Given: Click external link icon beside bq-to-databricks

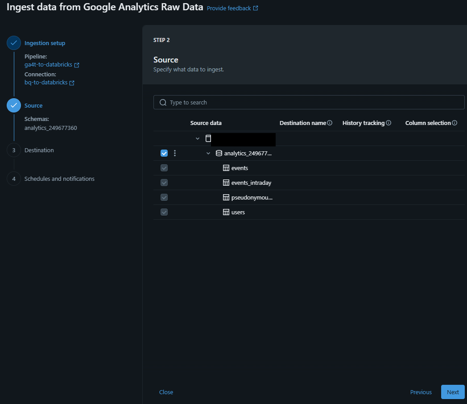Looking at the screenshot, I should 72,83.
